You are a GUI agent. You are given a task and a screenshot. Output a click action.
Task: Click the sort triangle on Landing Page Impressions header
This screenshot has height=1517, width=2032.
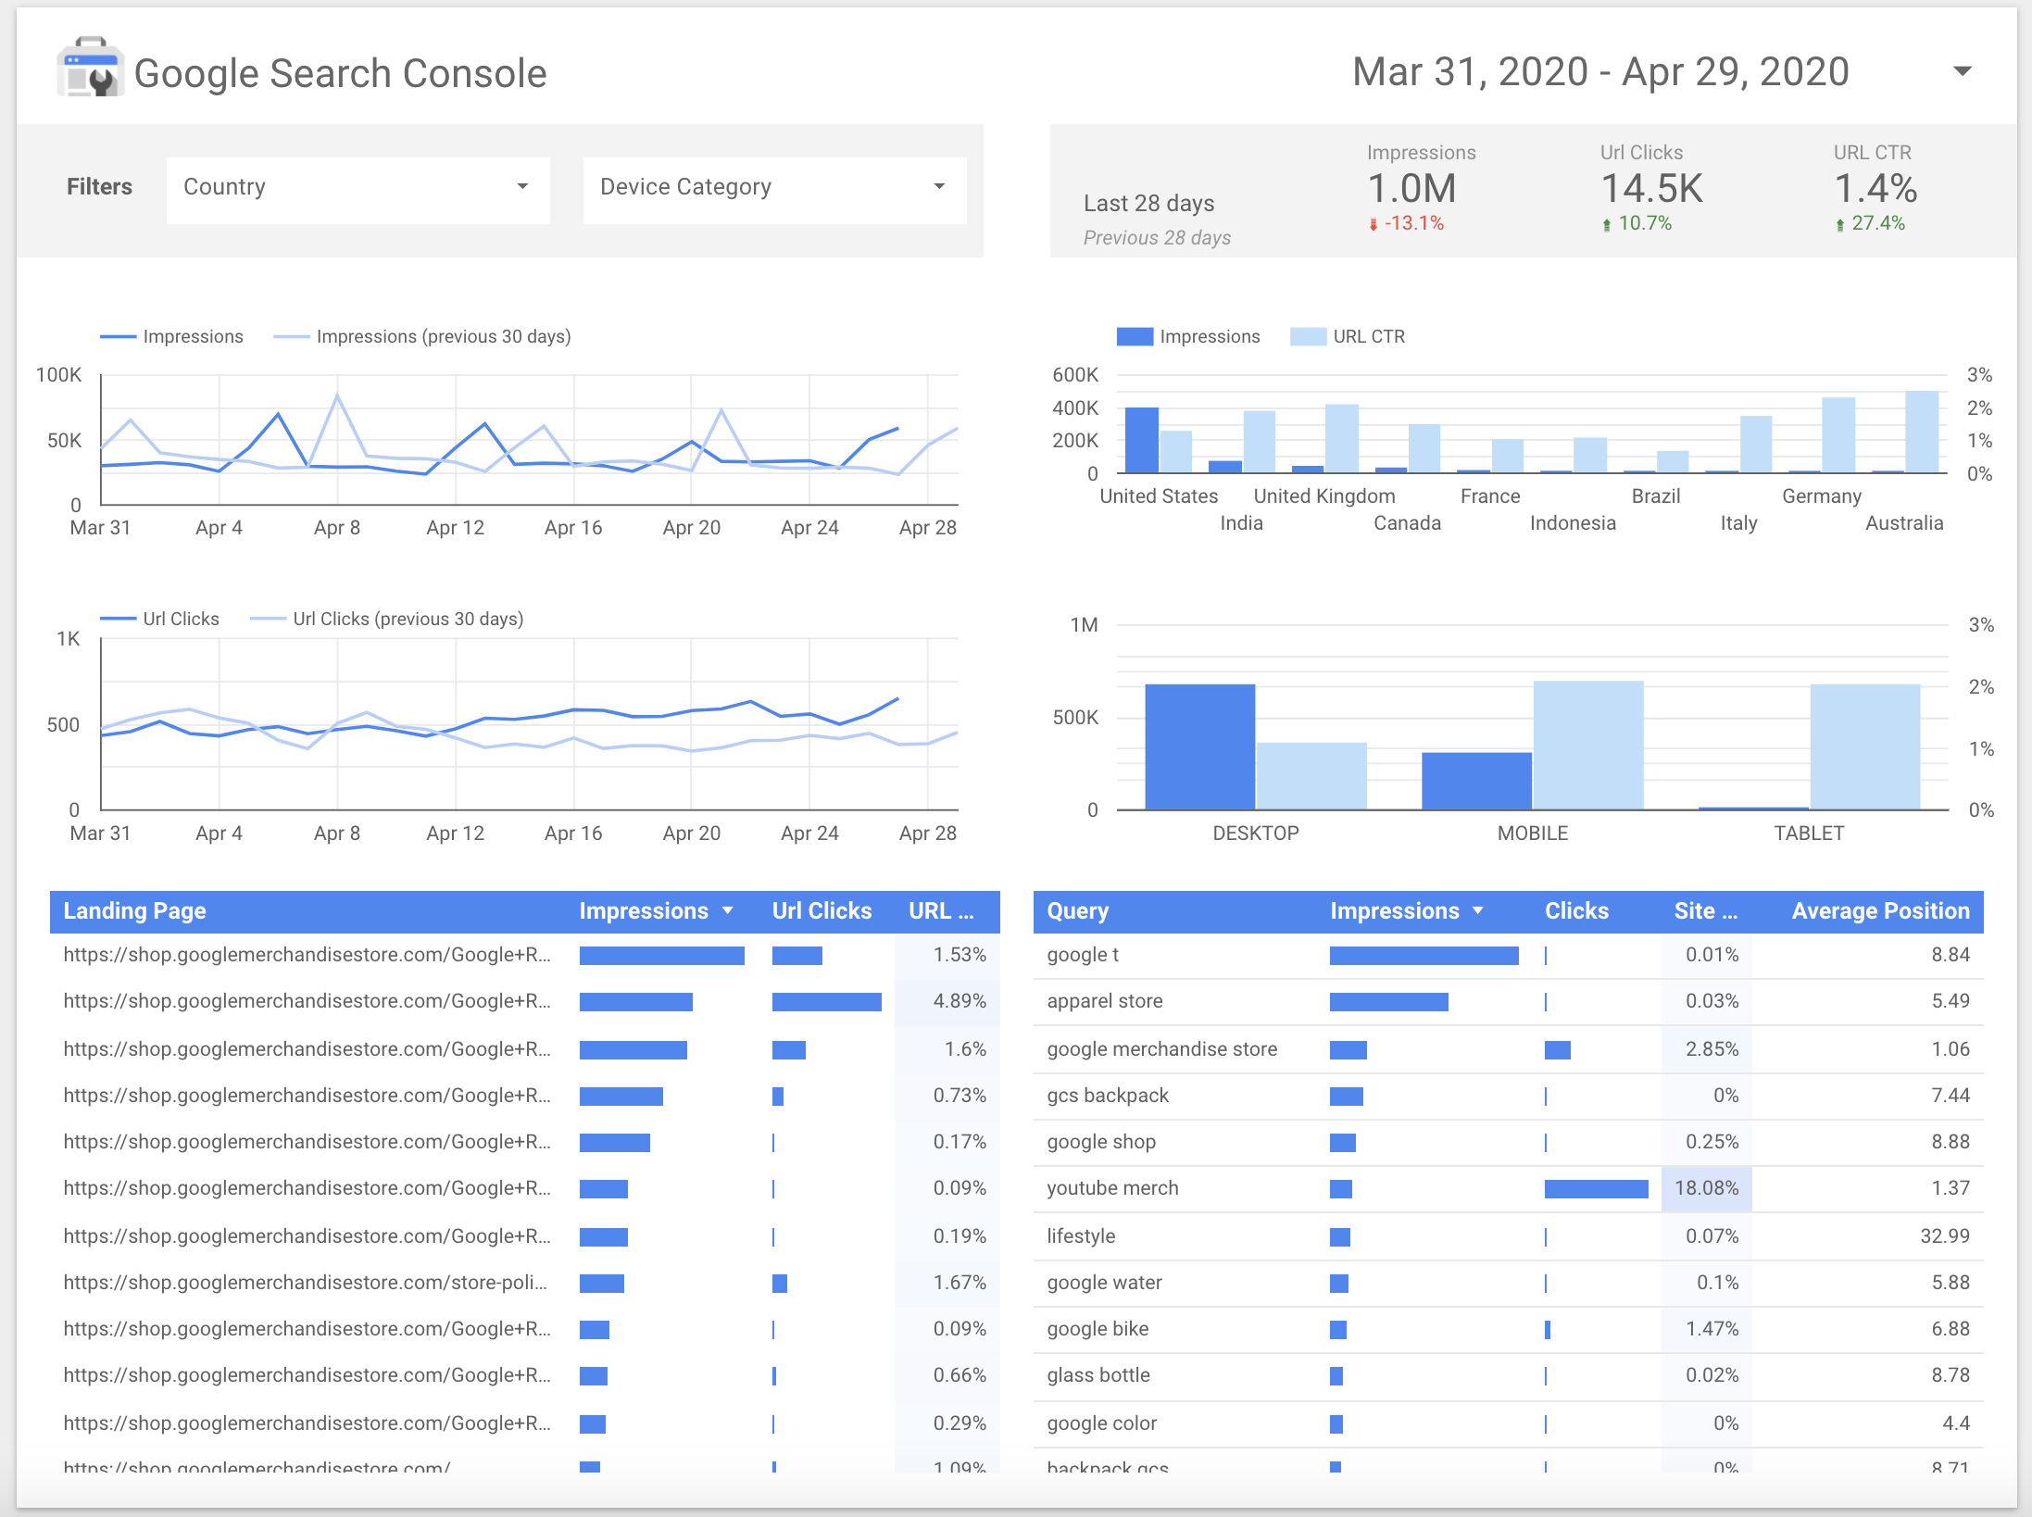coord(728,910)
